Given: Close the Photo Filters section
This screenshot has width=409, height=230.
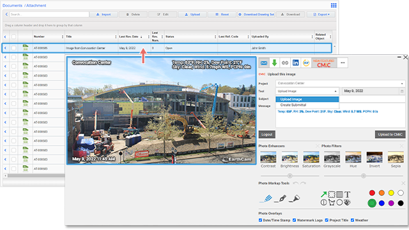Looking at the screenshot, I should click(401, 146).
